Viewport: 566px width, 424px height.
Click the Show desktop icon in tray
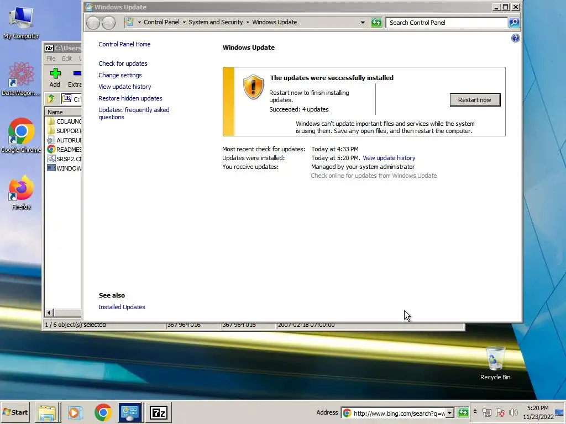tap(560, 412)
